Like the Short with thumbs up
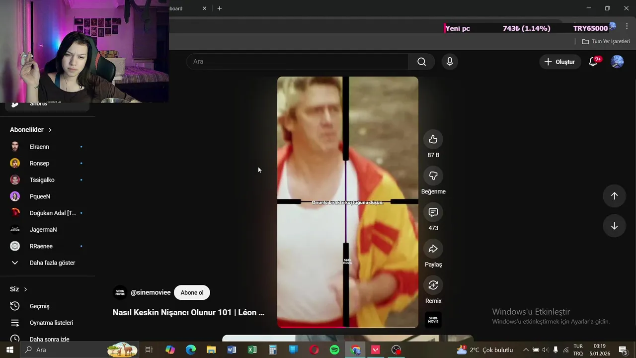Screen dimensions: 636x358 coord(433,139)
